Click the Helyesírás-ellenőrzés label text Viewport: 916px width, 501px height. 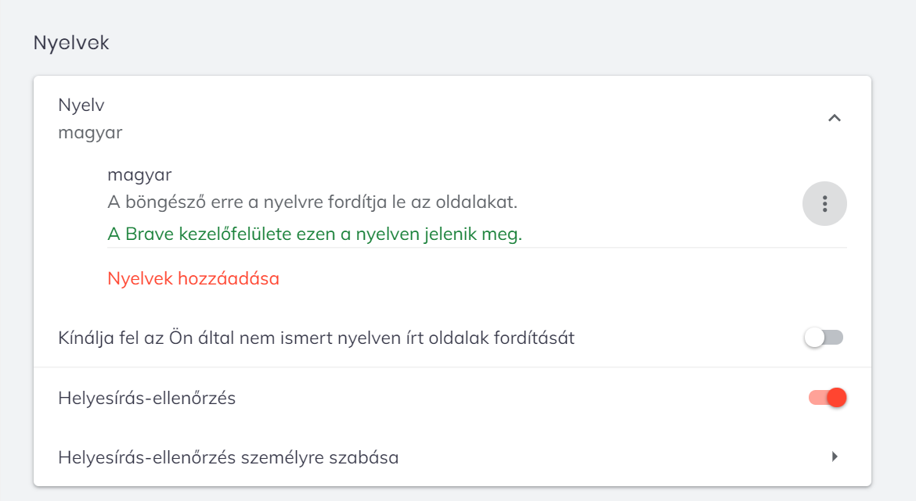click(x=147, y=398)
